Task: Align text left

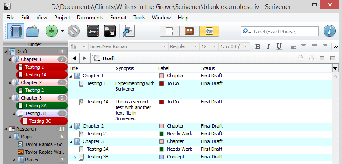Action: 293,46
